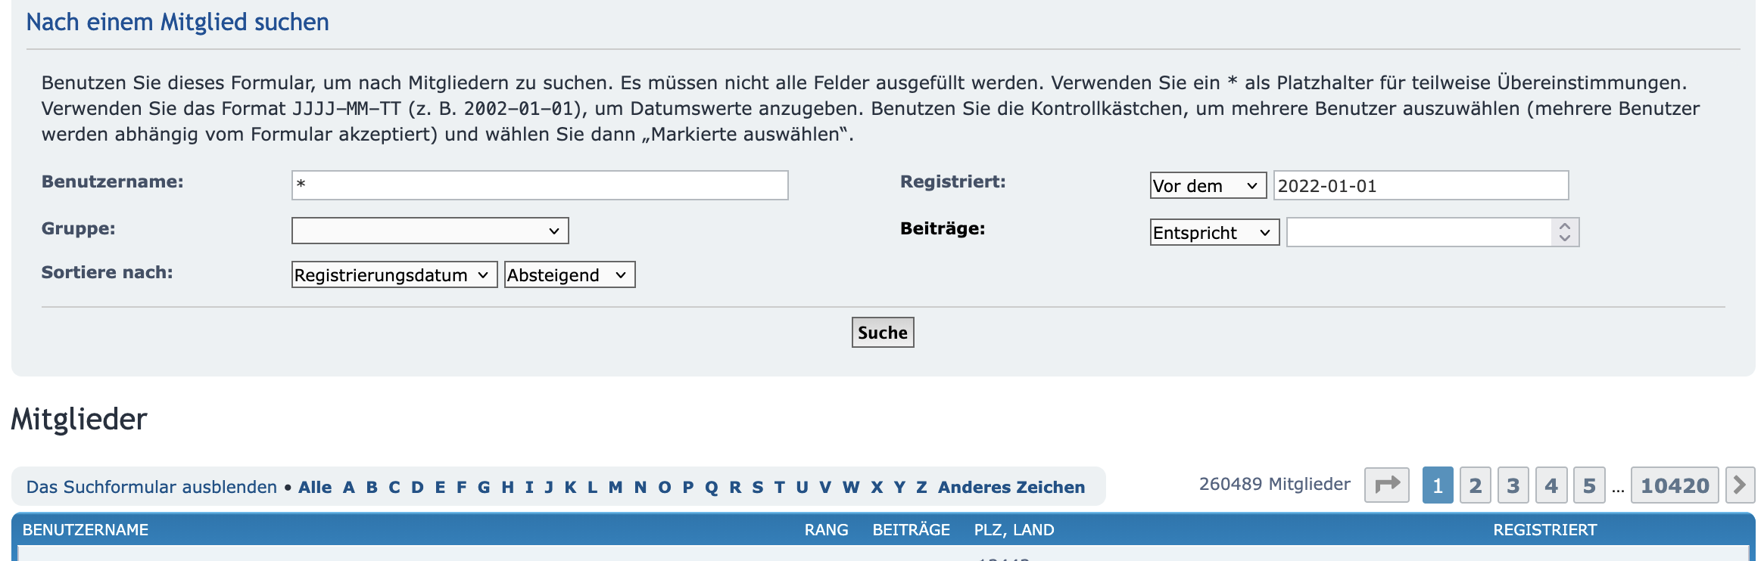Viewport: 1764px width, 561px height.
Task: Increment the Beiträge number stepper
Action: (1565, 225)
